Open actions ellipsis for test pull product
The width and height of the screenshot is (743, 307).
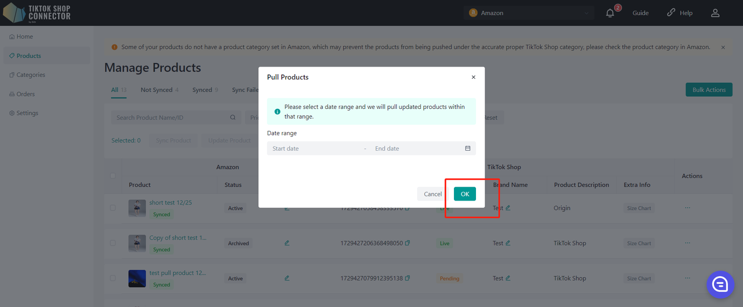point(688,278)
